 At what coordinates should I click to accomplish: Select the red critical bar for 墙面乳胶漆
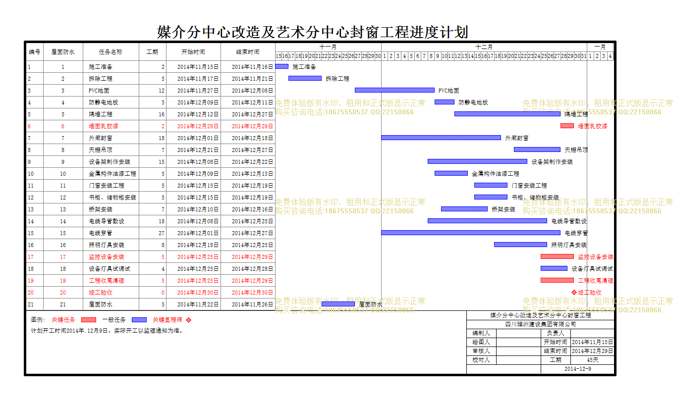click(567, 126)
